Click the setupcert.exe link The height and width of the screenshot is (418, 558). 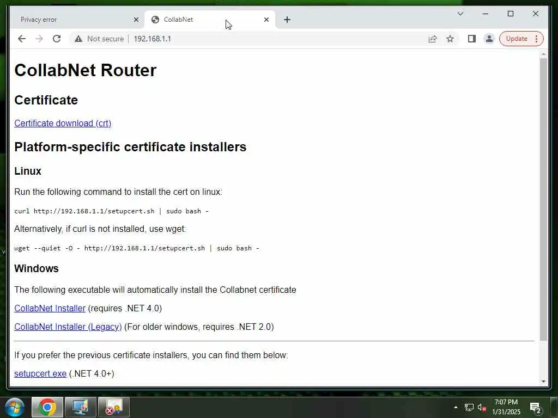40,373
